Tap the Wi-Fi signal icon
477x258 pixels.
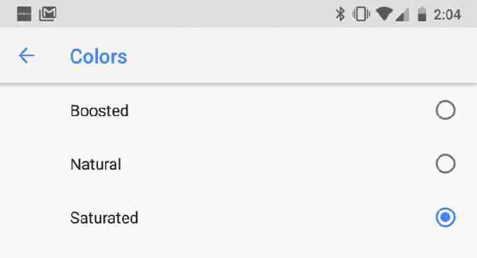[x=384, y=14]
